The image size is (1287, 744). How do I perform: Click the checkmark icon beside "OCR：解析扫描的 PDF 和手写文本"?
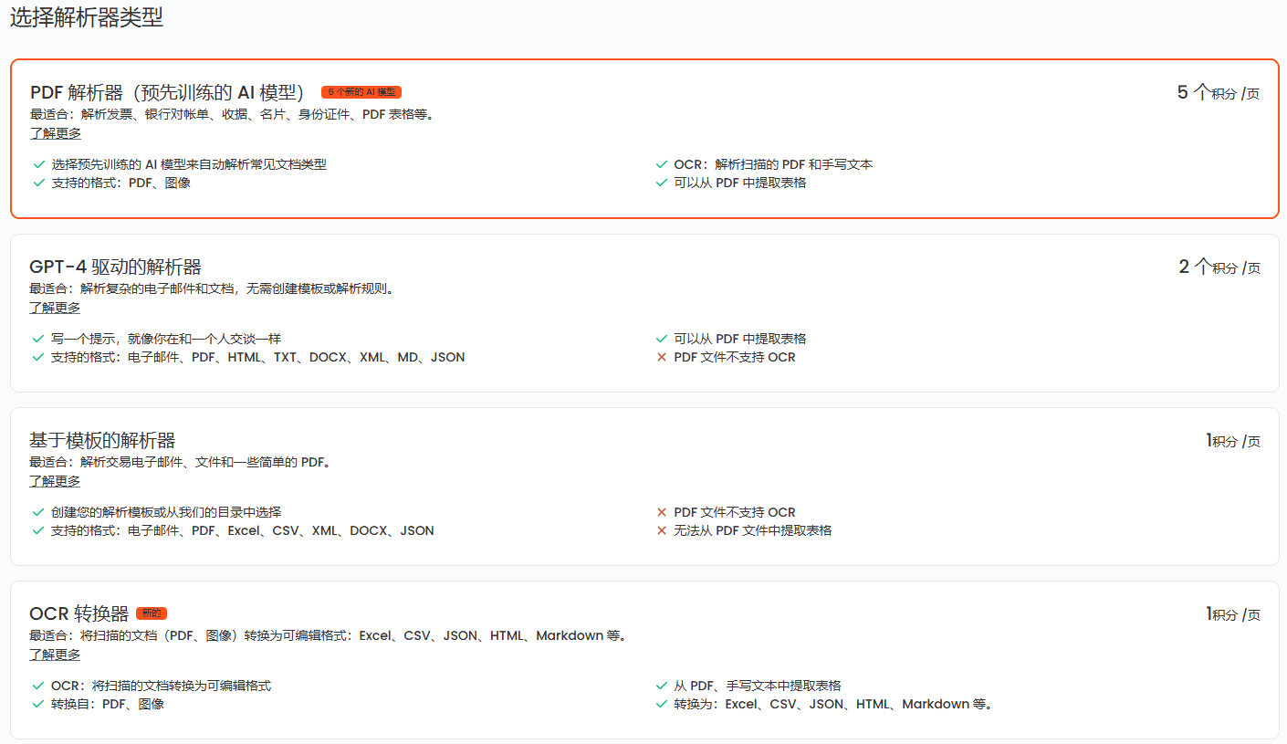pyautogui.click(x=662, y=165)
